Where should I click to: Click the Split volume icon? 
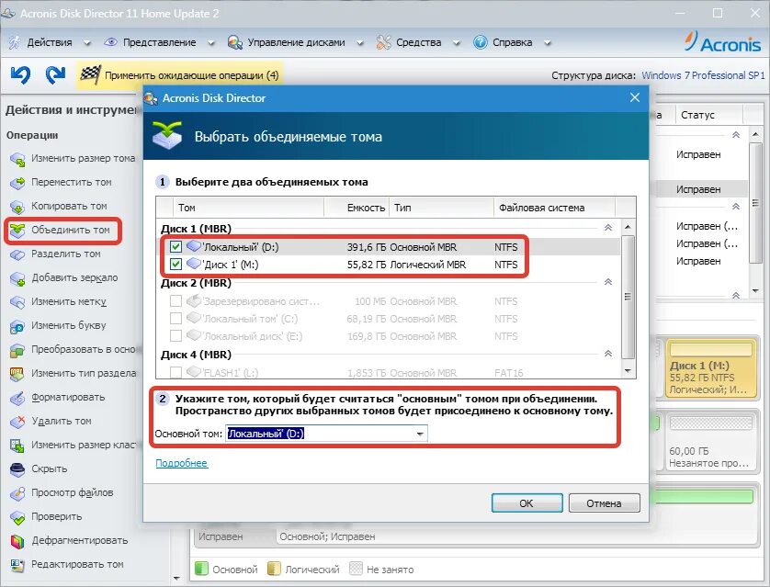(x=17, y=254)
